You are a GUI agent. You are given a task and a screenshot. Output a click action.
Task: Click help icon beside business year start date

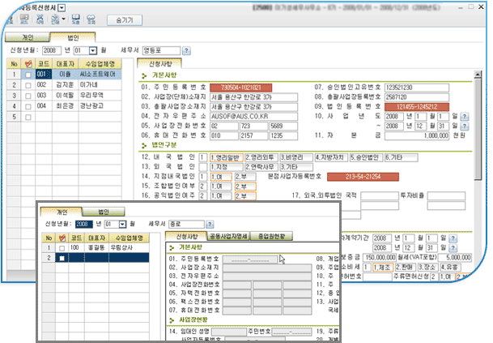465,117
